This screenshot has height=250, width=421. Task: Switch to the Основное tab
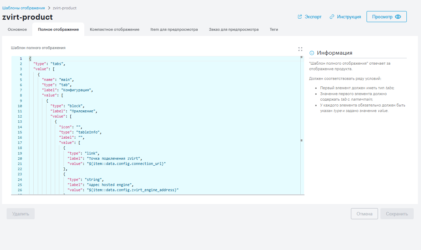click(x=17, y=29)
